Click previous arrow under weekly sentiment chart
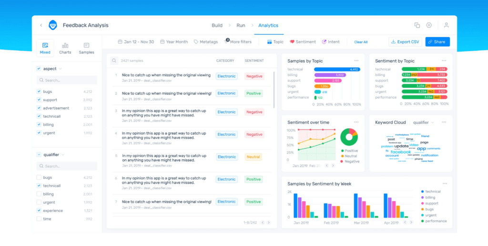The image size is (488, 246). [x=405, y=222]
